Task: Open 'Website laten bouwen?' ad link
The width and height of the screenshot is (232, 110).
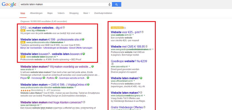Action: (51, 54)
